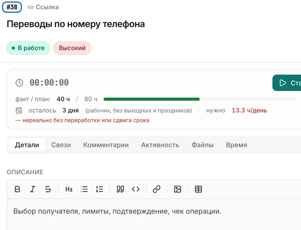Insert code block
Screen dimensions: 301x230
pyautogui.click(x=136, y=189)
